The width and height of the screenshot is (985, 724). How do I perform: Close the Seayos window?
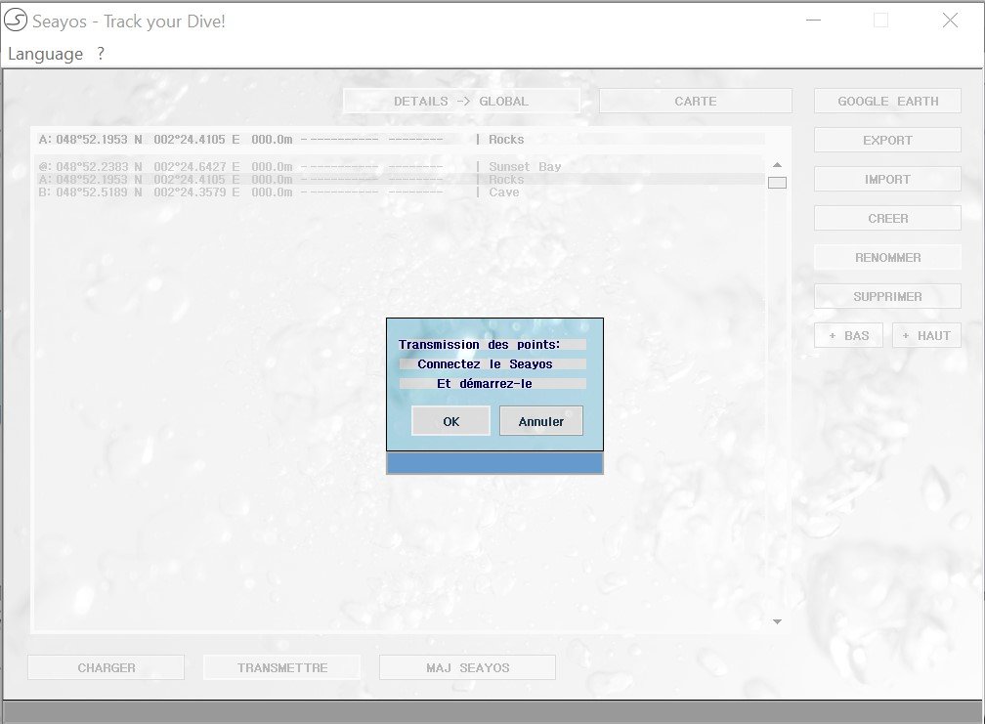[950, 21]
